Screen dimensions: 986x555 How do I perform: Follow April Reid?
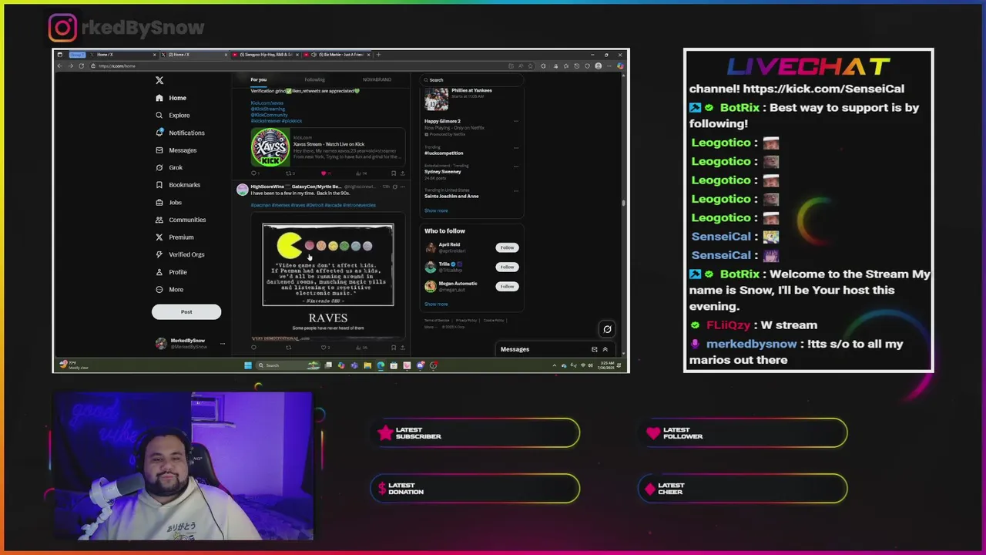coord(507,247)
